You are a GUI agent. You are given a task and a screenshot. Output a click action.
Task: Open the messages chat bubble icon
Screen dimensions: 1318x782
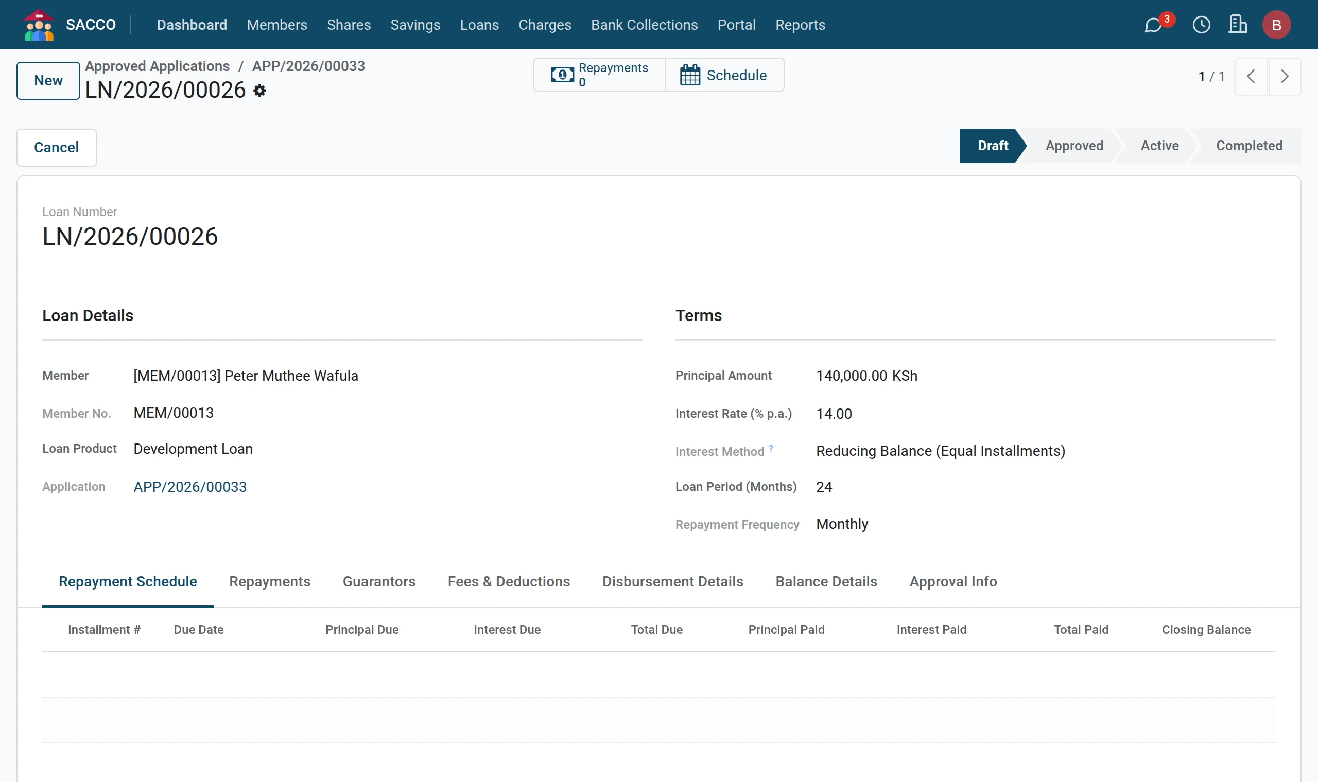pyautogui.click(x=1153, y=25)
